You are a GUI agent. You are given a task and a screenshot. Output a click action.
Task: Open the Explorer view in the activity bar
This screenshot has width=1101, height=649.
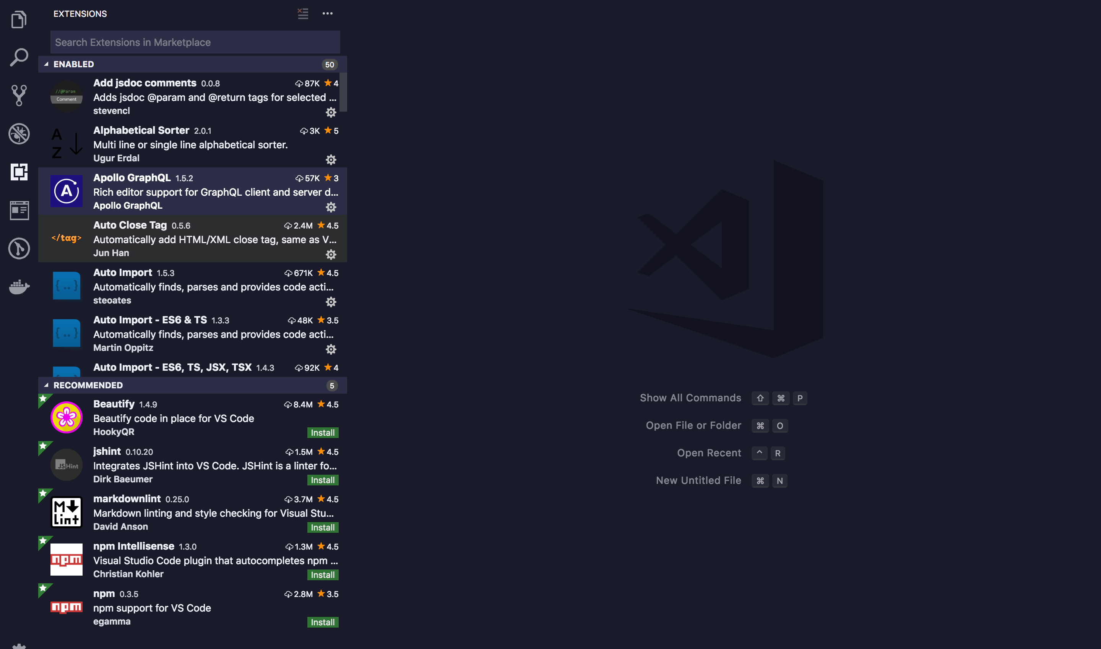(19, 19)
